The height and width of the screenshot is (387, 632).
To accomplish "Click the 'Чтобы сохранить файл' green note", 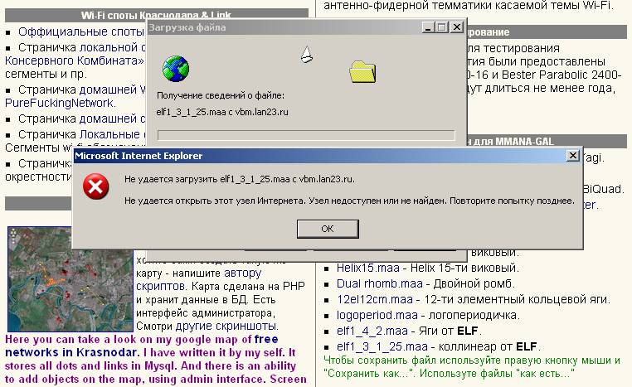I will pyautogui.click(x=472, y=367).
